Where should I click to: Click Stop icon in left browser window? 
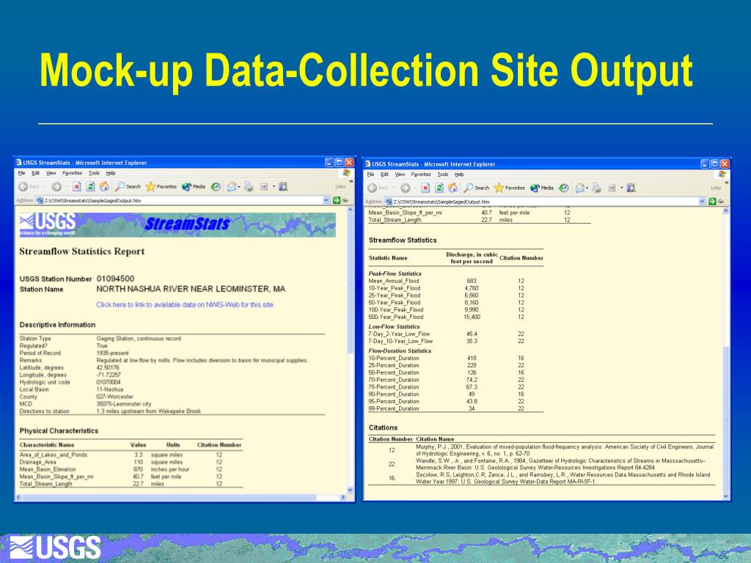(76, 187)
